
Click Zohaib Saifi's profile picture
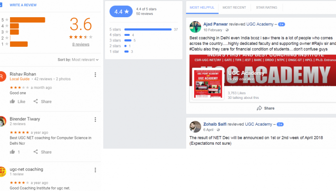[x=195, y=127]
